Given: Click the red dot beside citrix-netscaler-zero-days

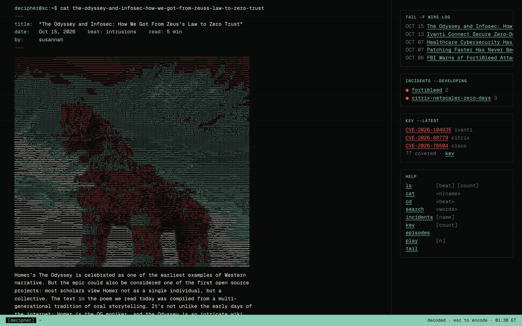Looking at the screenshot, I should [407, 98].
